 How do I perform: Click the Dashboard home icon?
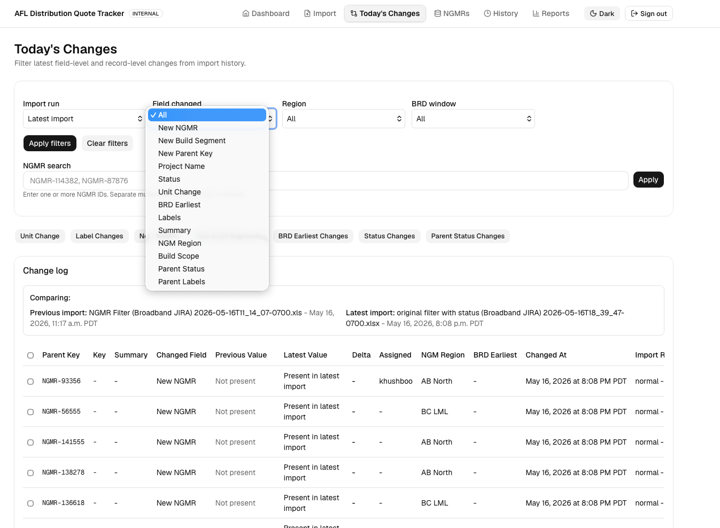[x=246, y=13]
